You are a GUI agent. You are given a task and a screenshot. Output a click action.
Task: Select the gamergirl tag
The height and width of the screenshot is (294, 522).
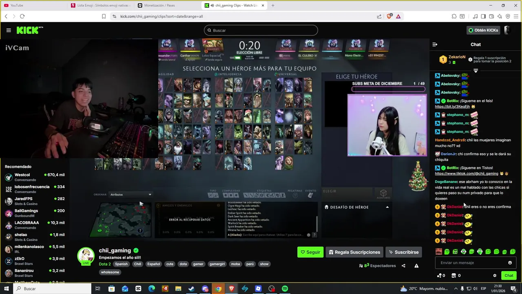(x=217, y=264)
